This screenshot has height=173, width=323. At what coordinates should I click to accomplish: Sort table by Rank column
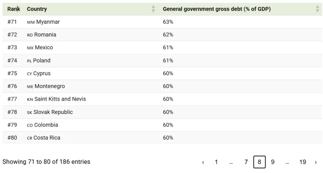[x=14, y=9]
